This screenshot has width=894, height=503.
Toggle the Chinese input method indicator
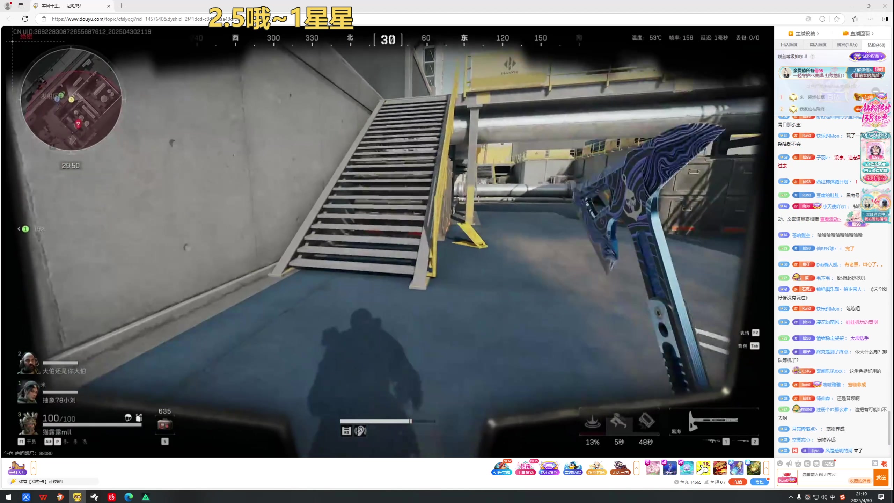point(833,497)
